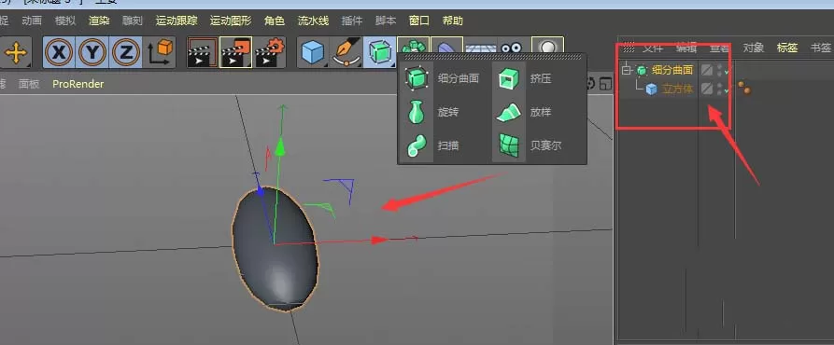Image resolution: width=834 pixels, height=345 pixels.
Task: Open the viewport ProRender menu
Action: point(78,84)
